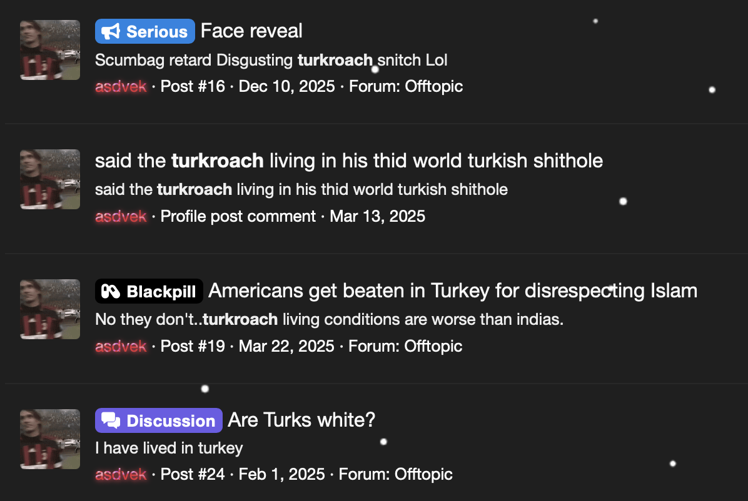Open the avatar beside the turkroach profile comment
The image size is (748, 501).
click(49, 179)
